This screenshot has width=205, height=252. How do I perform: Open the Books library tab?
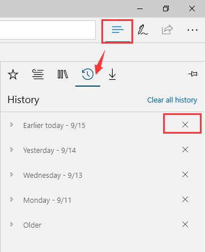pos(63,74)
